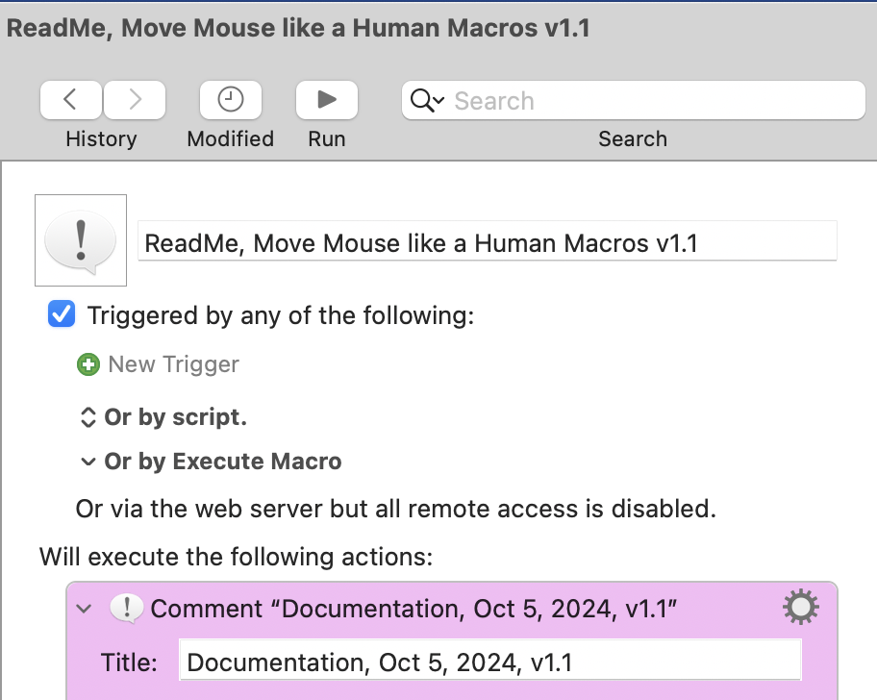Collapse the Comment action disclosure chevron

point(85,609)
